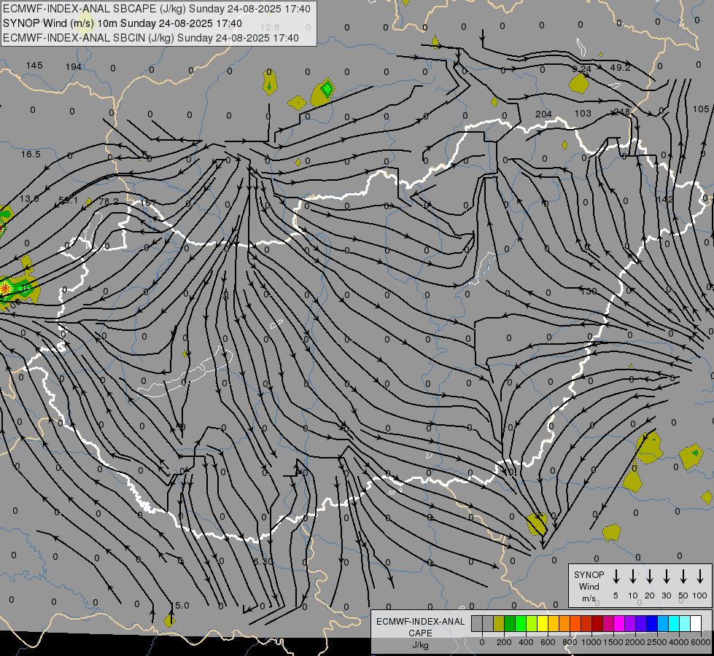Click the ECMWF-INDEX-ANAL legend label

(x=420, y=622)
